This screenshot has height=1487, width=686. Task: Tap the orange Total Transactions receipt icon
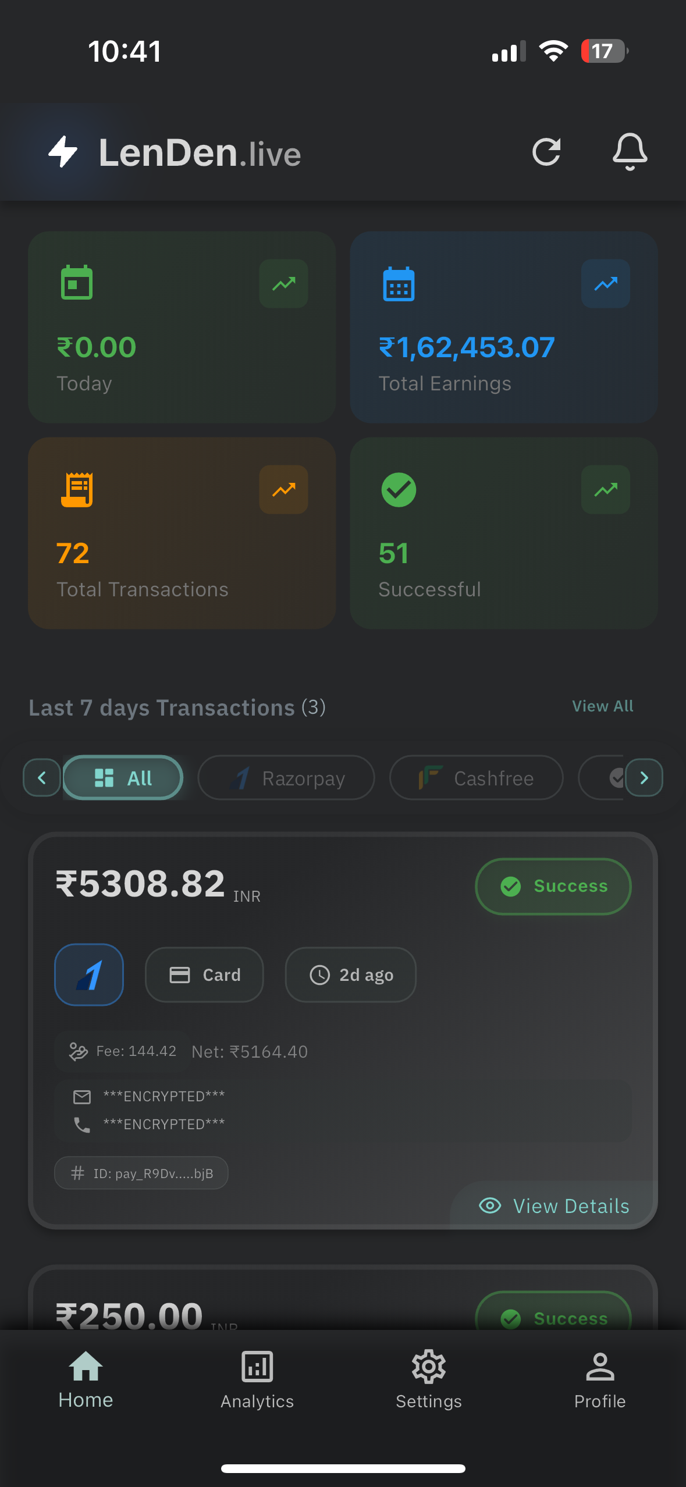pyautogui.click(x=77, y=490)
